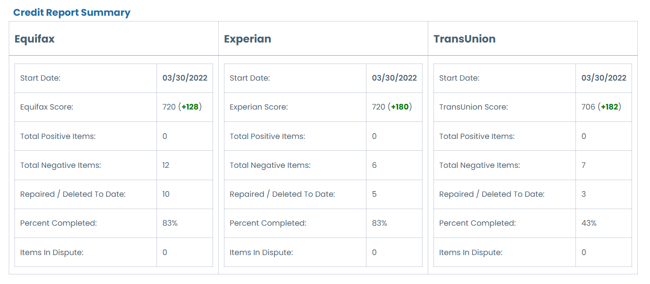Select TransUnion total negative items value 7
The image size is (650, 284).
point(584,165)
